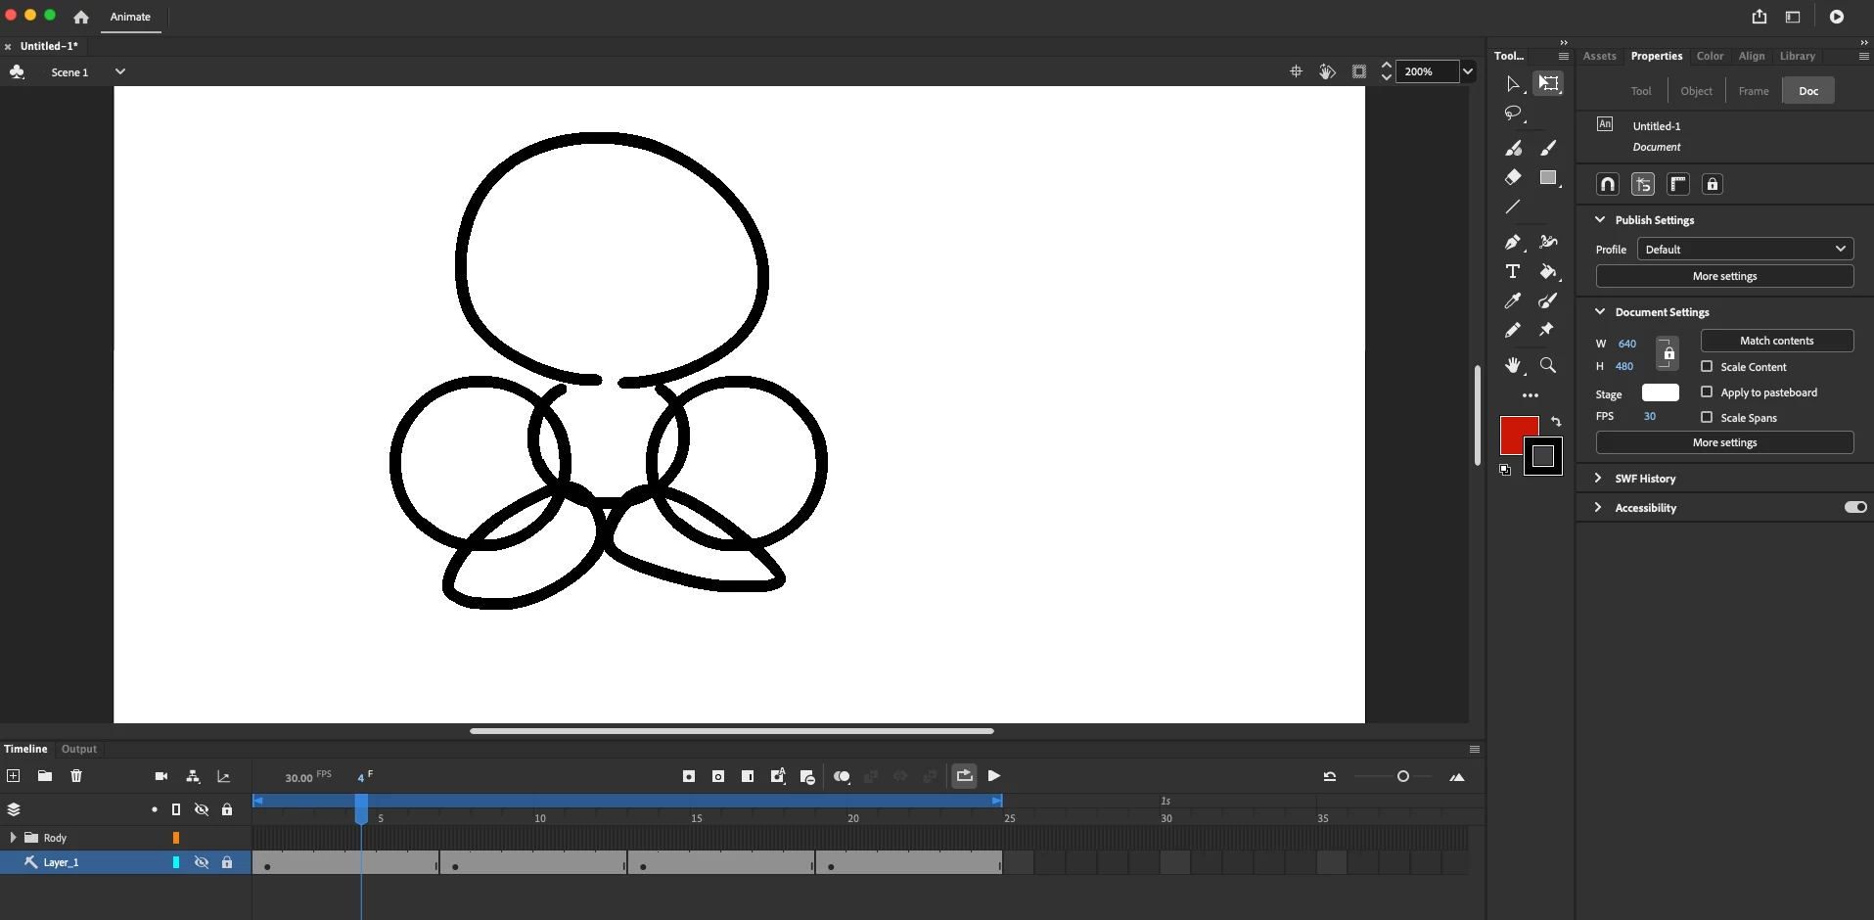
Task: Toggle the lock on Layer_1
Action: [x=227, y=862]
